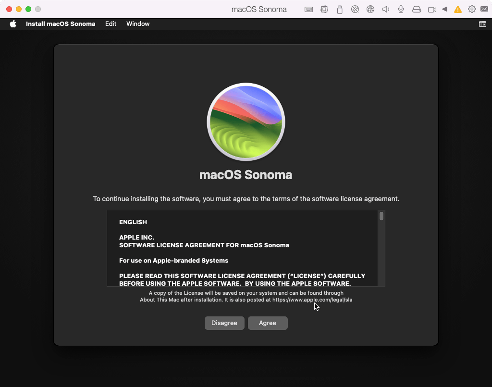Viewport: 492px width, 387px height.
Task: Toggle the microphone icon
Action: [x=401, y=9]
